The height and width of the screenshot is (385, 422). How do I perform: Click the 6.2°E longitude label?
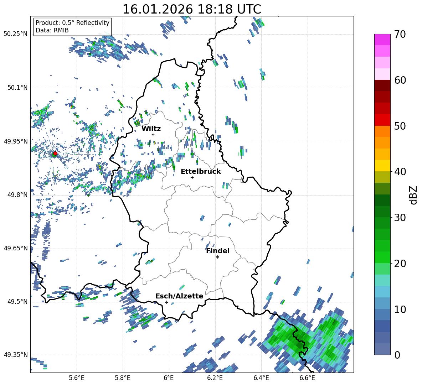(x=215, y=378)
